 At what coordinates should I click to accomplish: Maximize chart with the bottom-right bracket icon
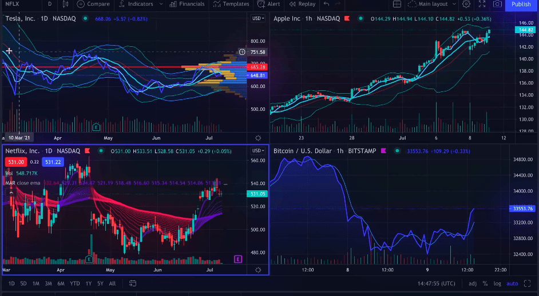528,283
